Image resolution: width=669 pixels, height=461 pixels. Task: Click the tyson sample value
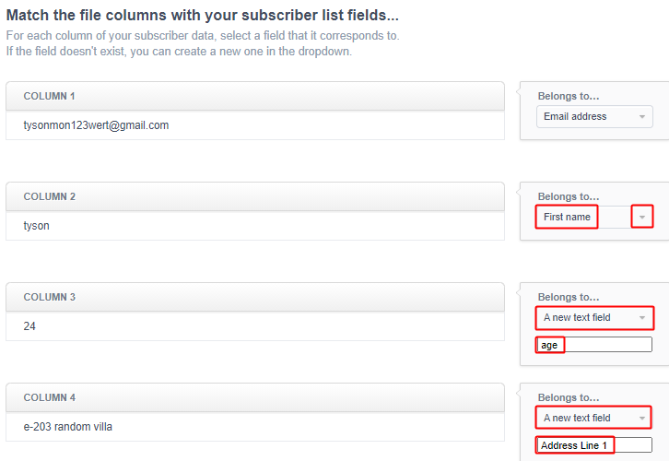coord(36,226)
